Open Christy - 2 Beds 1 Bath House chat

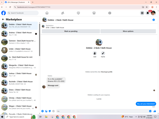(19, 99)
